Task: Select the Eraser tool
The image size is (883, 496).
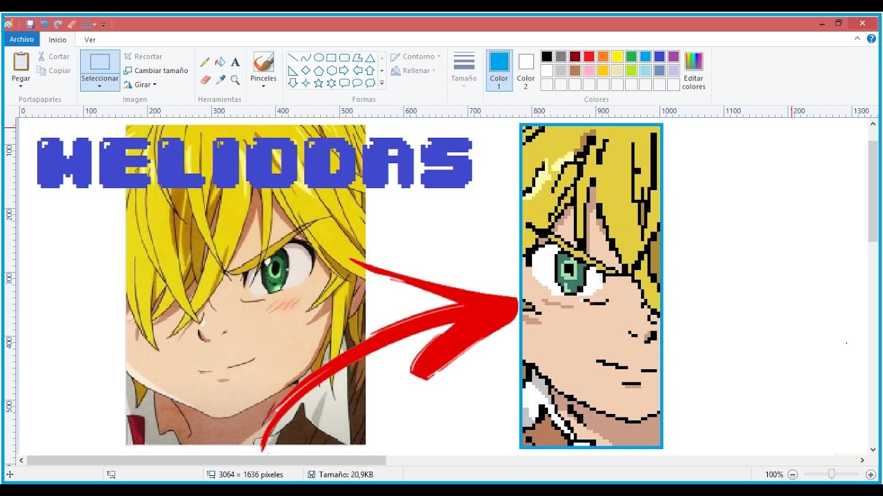Action: click(x=205, y=80)
